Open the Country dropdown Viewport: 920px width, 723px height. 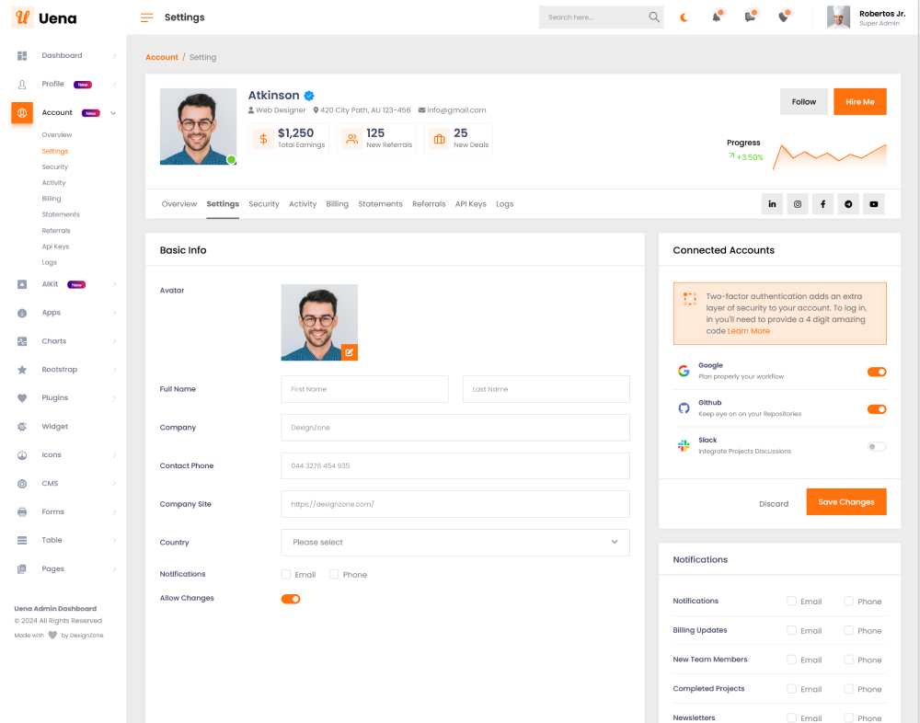click(x=454, y=543)
